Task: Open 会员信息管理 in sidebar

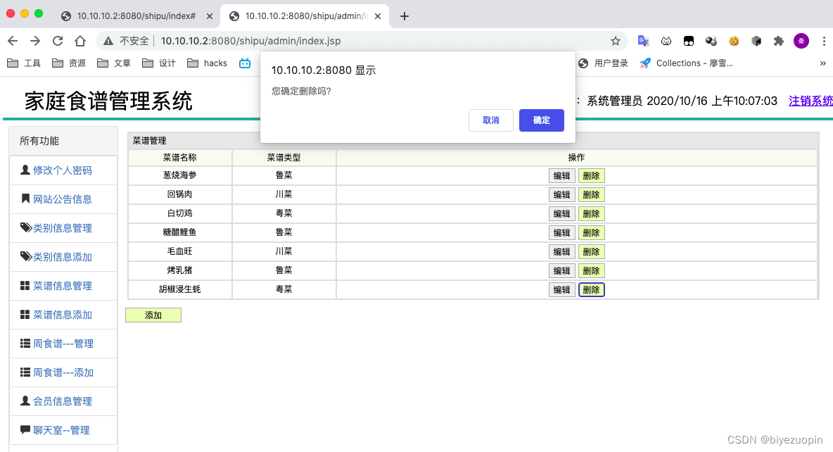Action: pos(63,401)
